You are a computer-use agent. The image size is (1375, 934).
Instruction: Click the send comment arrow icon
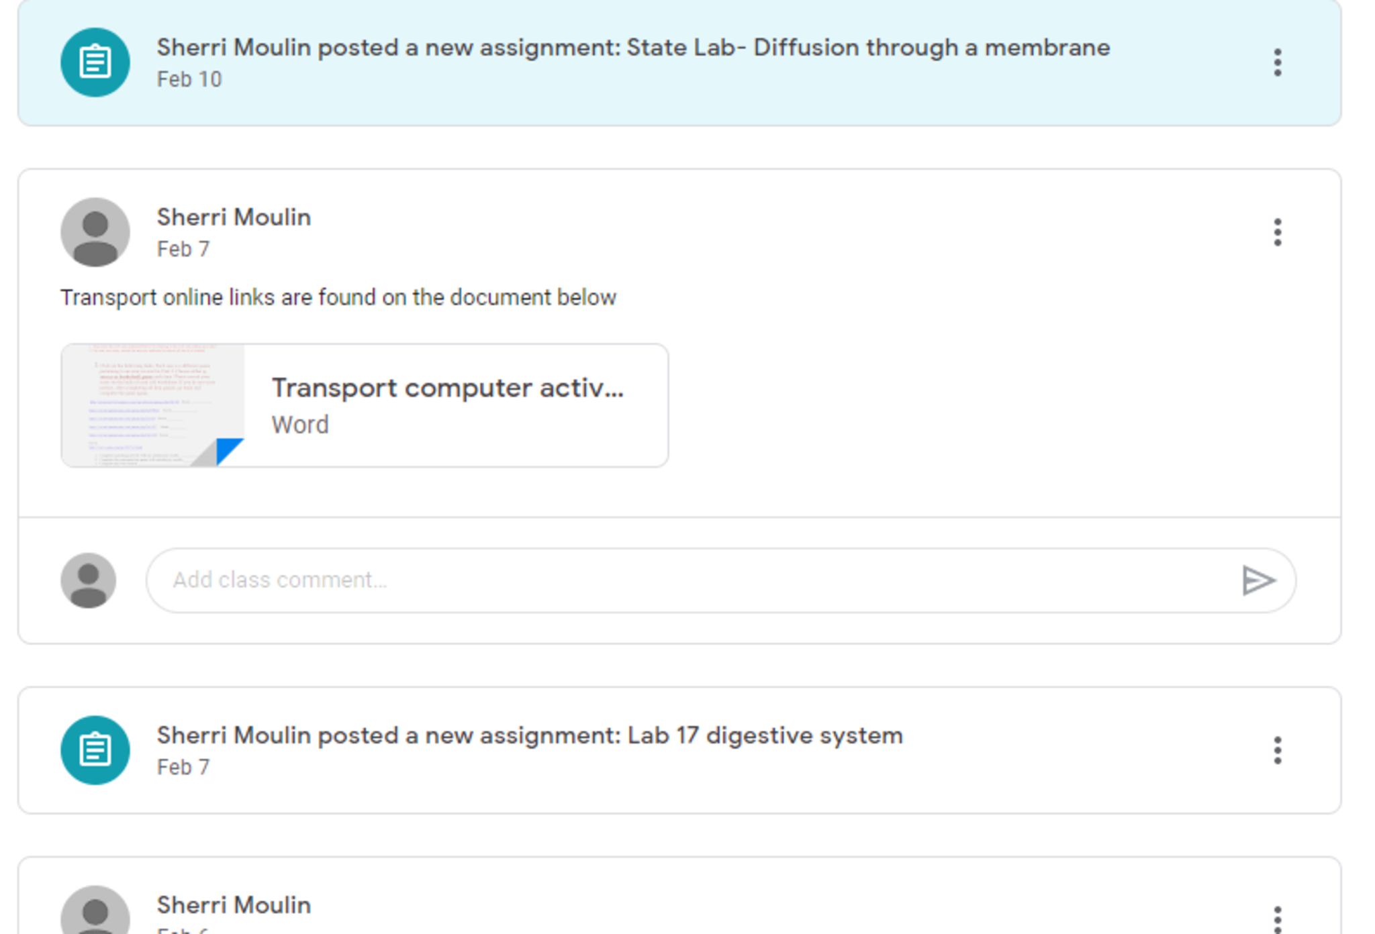(x=1258, y=580)
